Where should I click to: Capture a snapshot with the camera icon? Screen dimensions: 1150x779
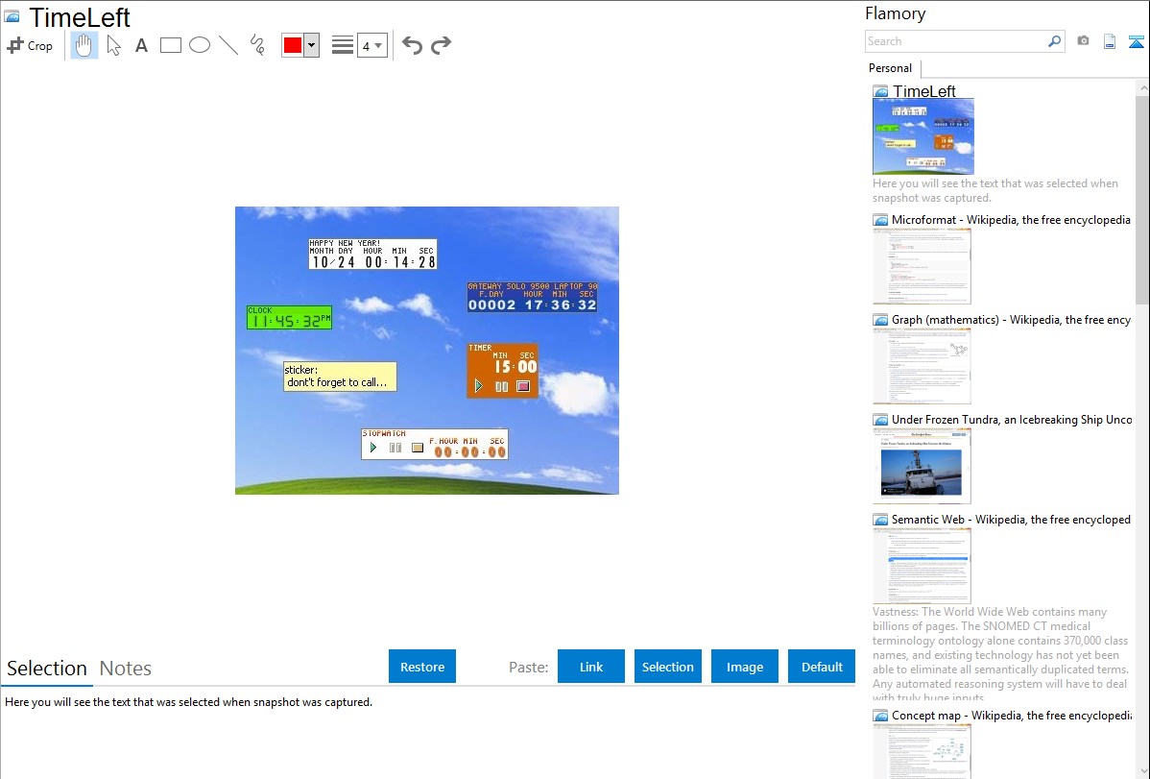point(1083,41)
